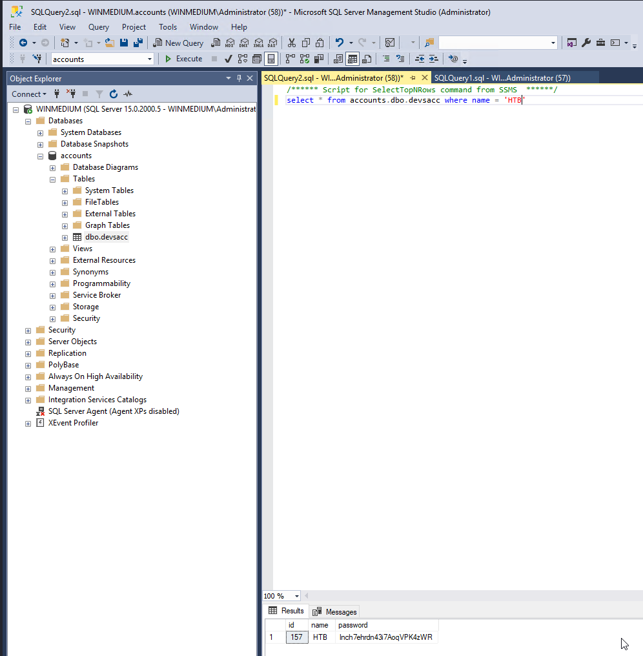Pin the Object Explorer panel
This screenshot has width=643, height=656.
point(240,78)
